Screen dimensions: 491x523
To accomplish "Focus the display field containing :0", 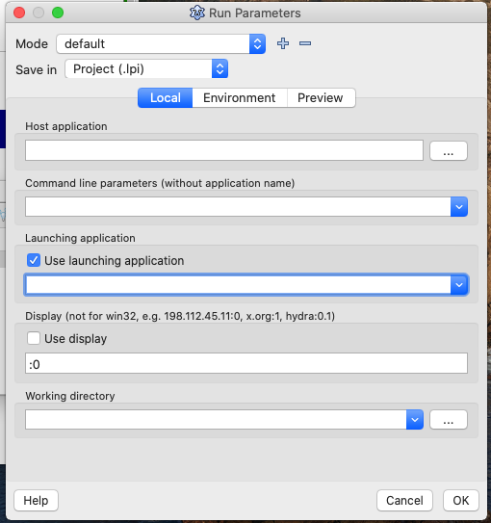I will 246,363.
